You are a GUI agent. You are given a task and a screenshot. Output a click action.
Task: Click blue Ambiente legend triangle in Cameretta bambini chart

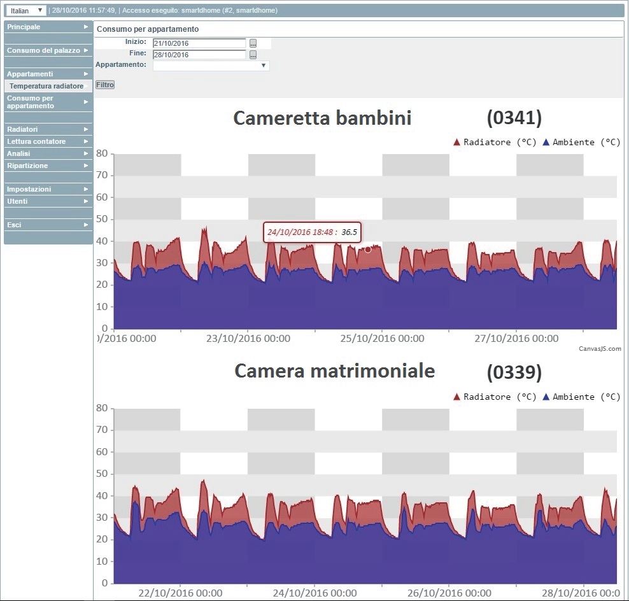pos(546,142)
